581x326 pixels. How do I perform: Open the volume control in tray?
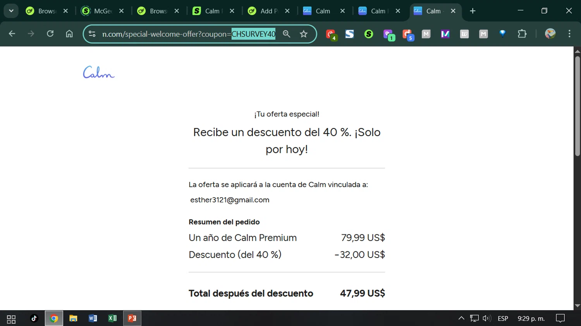(487, 318)
